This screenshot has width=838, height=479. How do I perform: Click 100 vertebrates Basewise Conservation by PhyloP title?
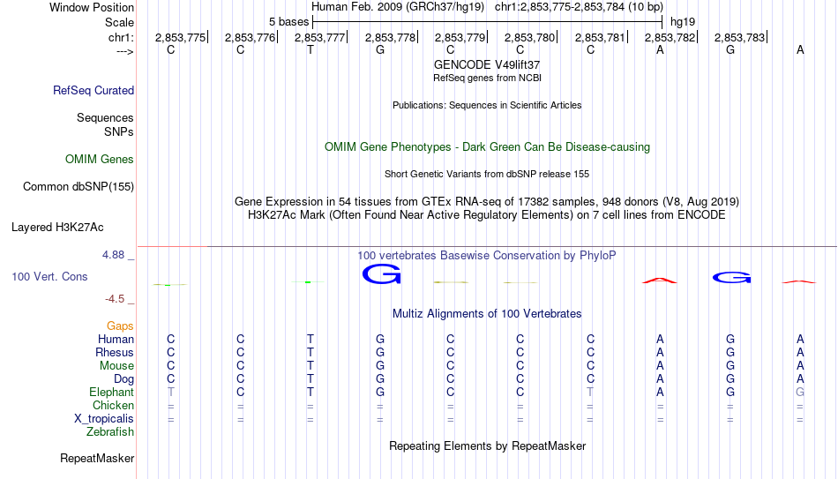pyautogui.click(x=487, y=256)
